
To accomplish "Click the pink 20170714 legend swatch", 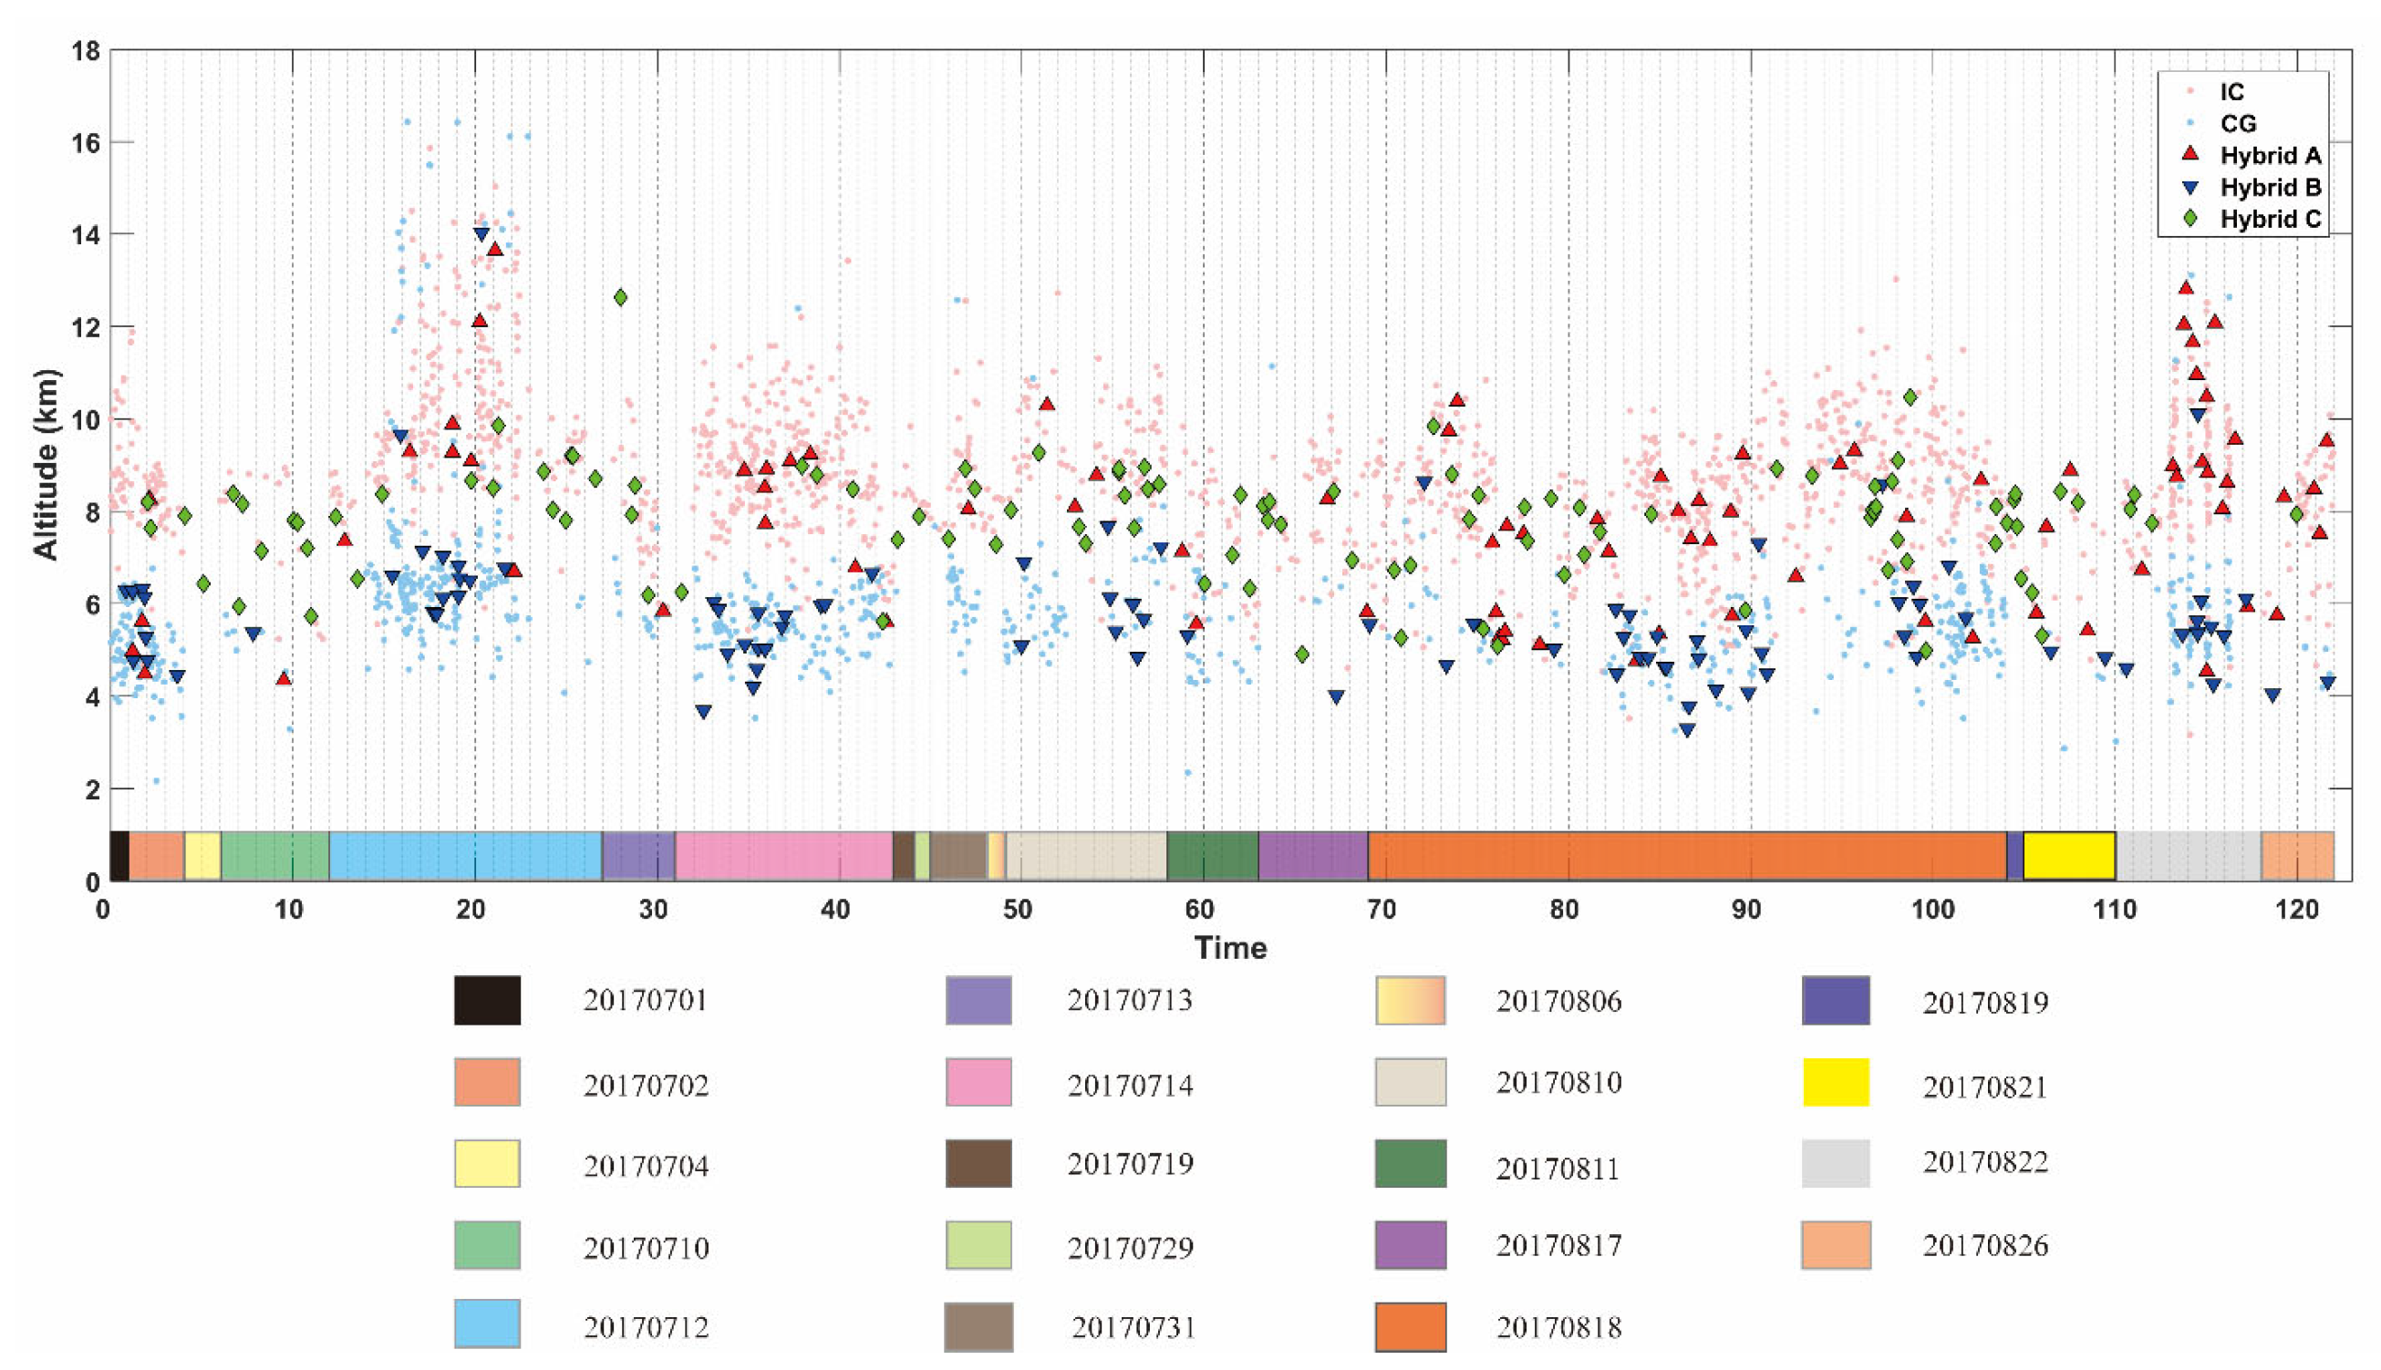I will tap(978, 1082).
